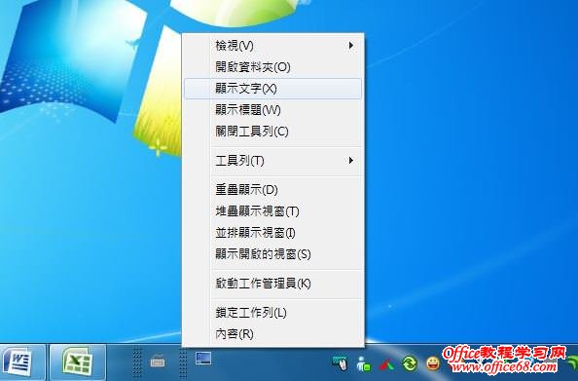This screenshot has width=578, height=381.
Task: Click the on-screen keyboard toolbar icon
Action: pyautogui.click(x=158, y=362)
